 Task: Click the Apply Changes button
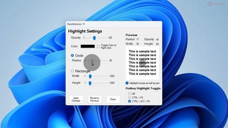pyautogui.click(x=76, y=99)
